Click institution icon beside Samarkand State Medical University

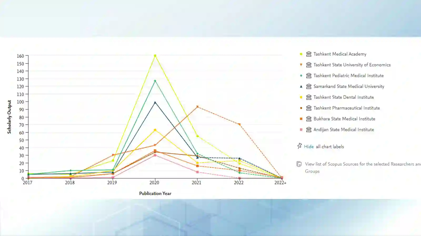click(309, 86)
